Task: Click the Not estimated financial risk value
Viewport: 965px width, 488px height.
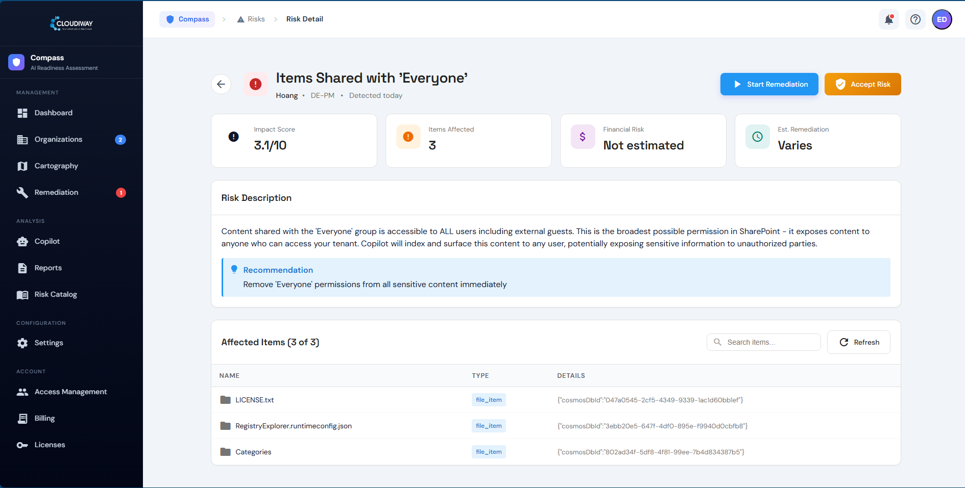Action: pos(643,145)
